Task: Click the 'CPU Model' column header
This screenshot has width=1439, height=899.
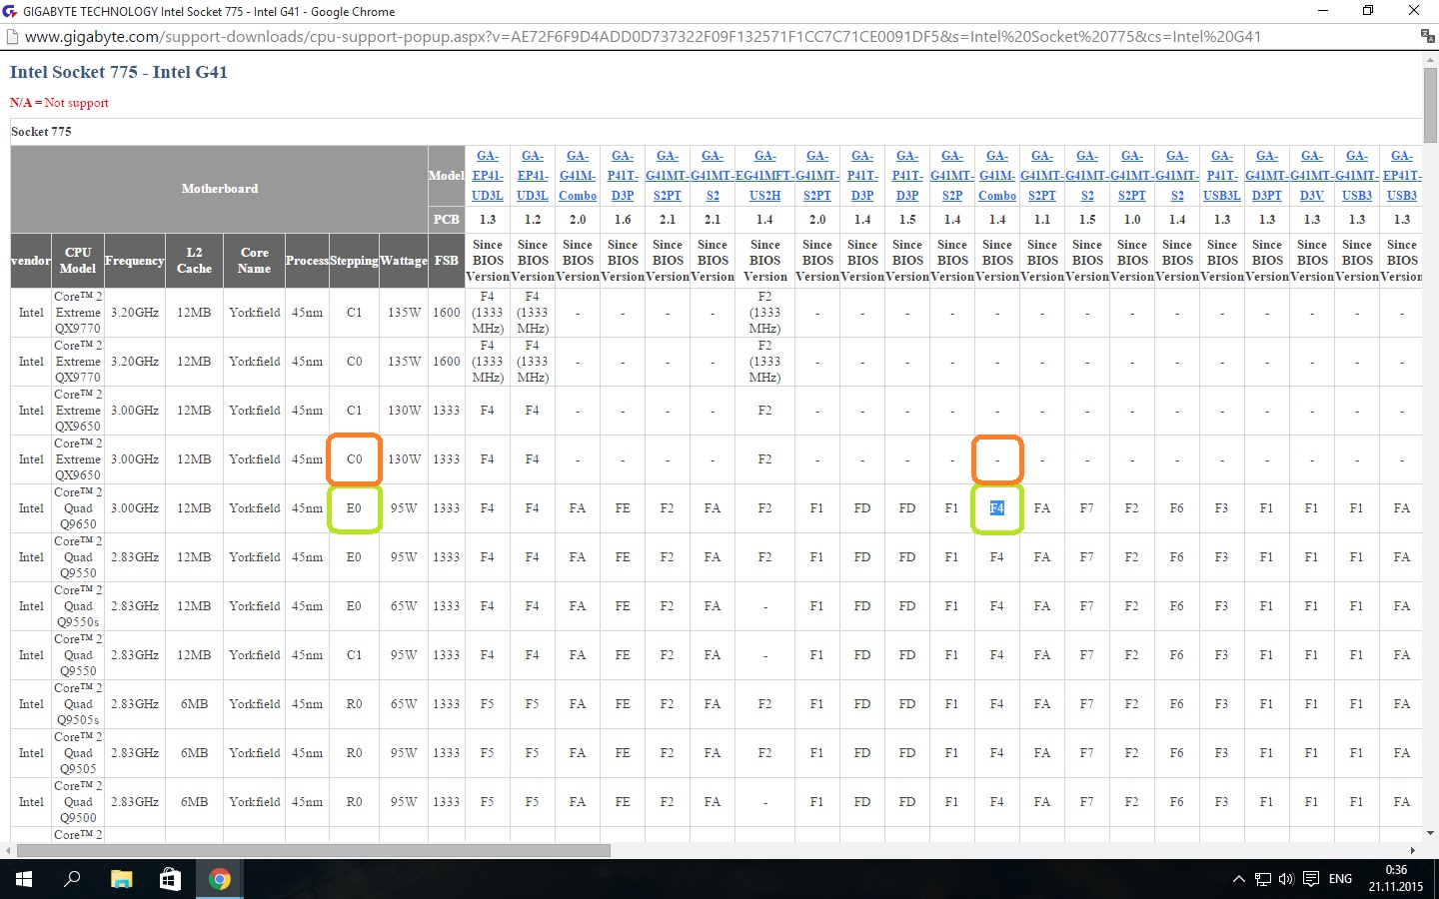Action: coord(78,261)
